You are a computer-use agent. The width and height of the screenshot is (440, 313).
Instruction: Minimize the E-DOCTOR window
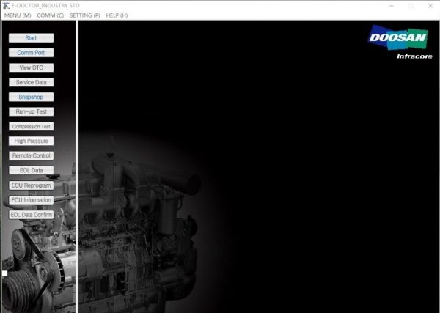[x=392, y=6]
